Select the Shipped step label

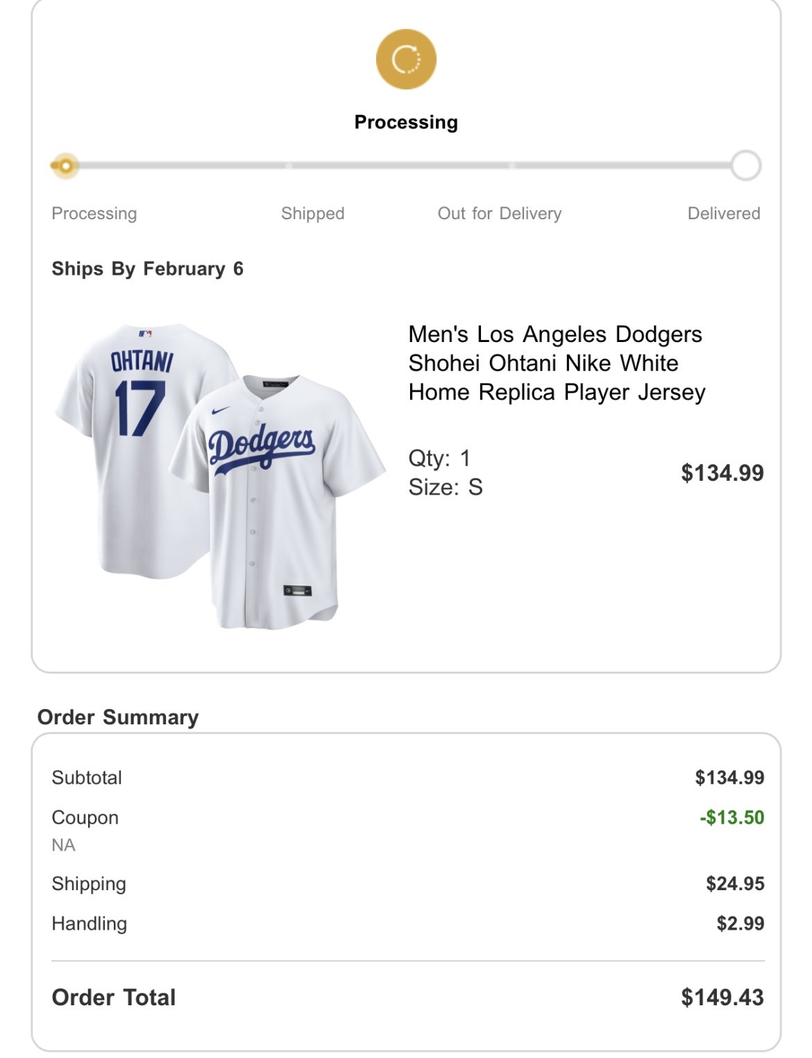pyautogui.click(x=312, y=213)
